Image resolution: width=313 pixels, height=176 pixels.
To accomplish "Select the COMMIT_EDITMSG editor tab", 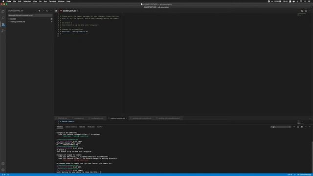I will click(x=69, y=11).
